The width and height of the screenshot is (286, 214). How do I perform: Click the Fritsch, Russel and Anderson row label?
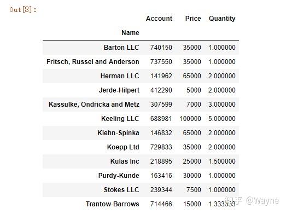(x=93, y=62)
